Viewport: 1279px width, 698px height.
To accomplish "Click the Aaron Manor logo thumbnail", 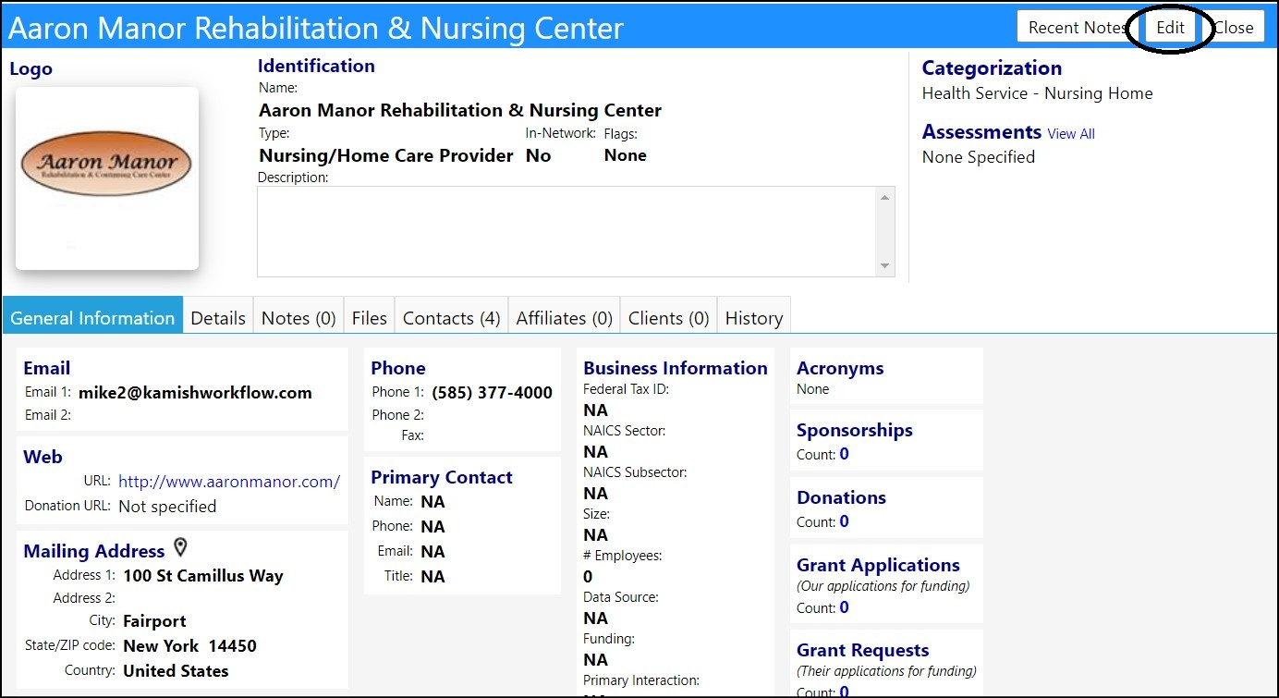I will point(107,178).
